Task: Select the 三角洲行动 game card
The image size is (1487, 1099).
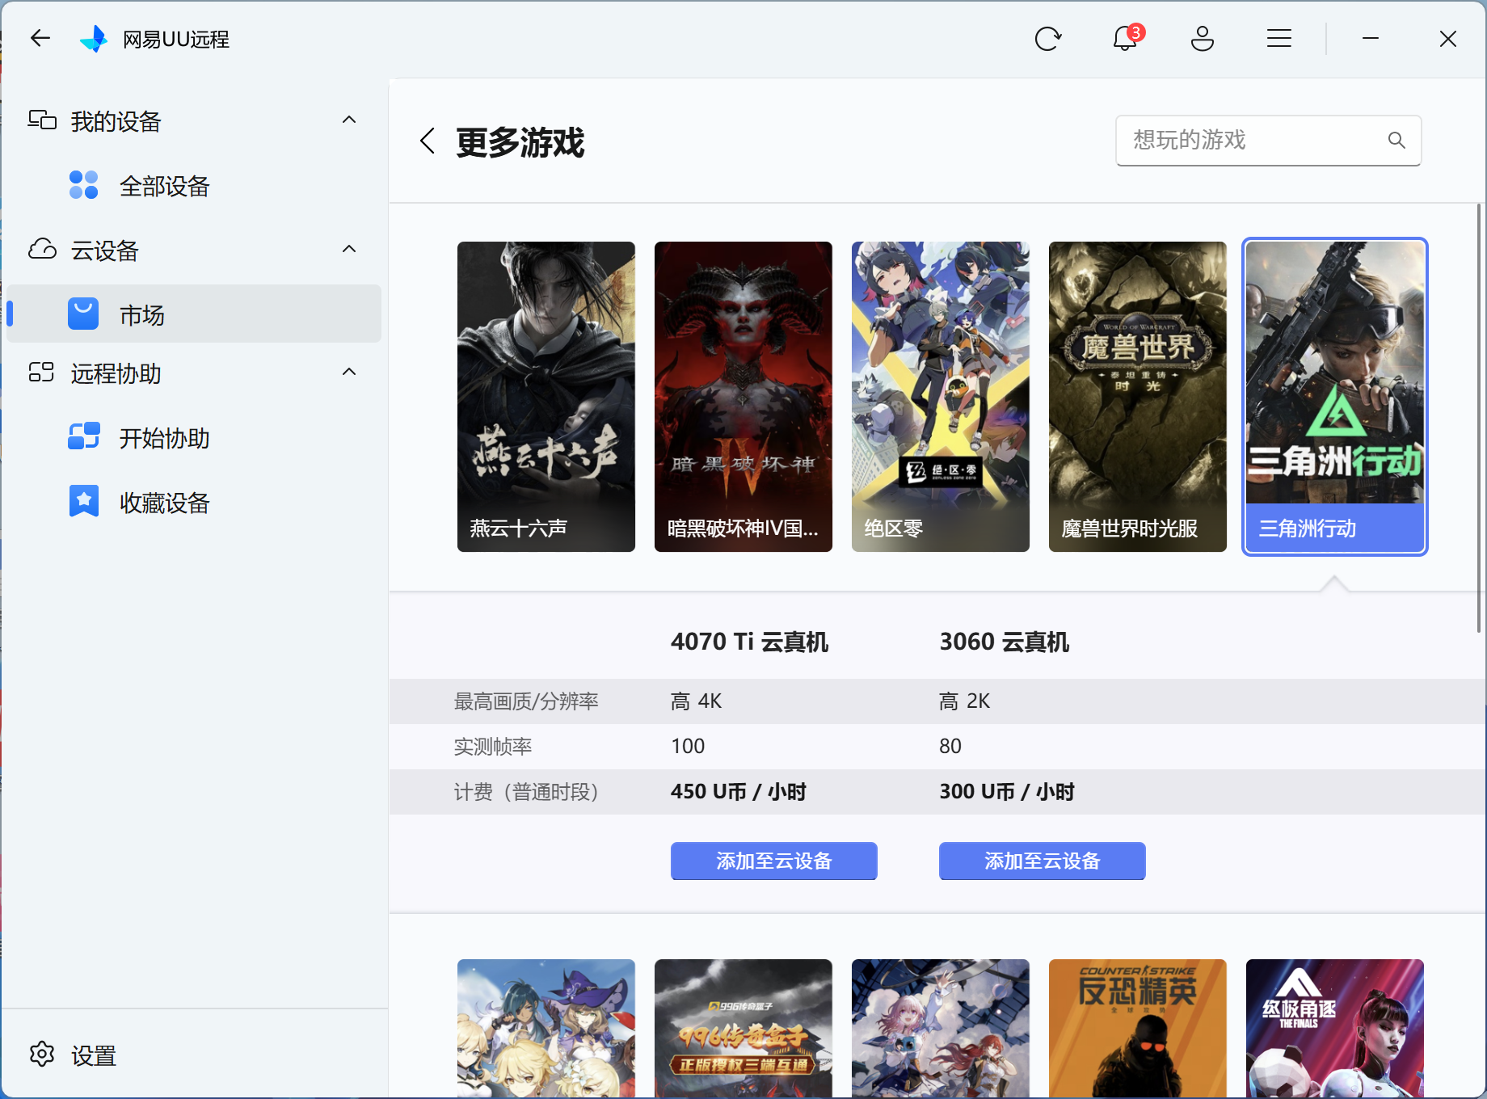Action: (x=1335, y=397)
